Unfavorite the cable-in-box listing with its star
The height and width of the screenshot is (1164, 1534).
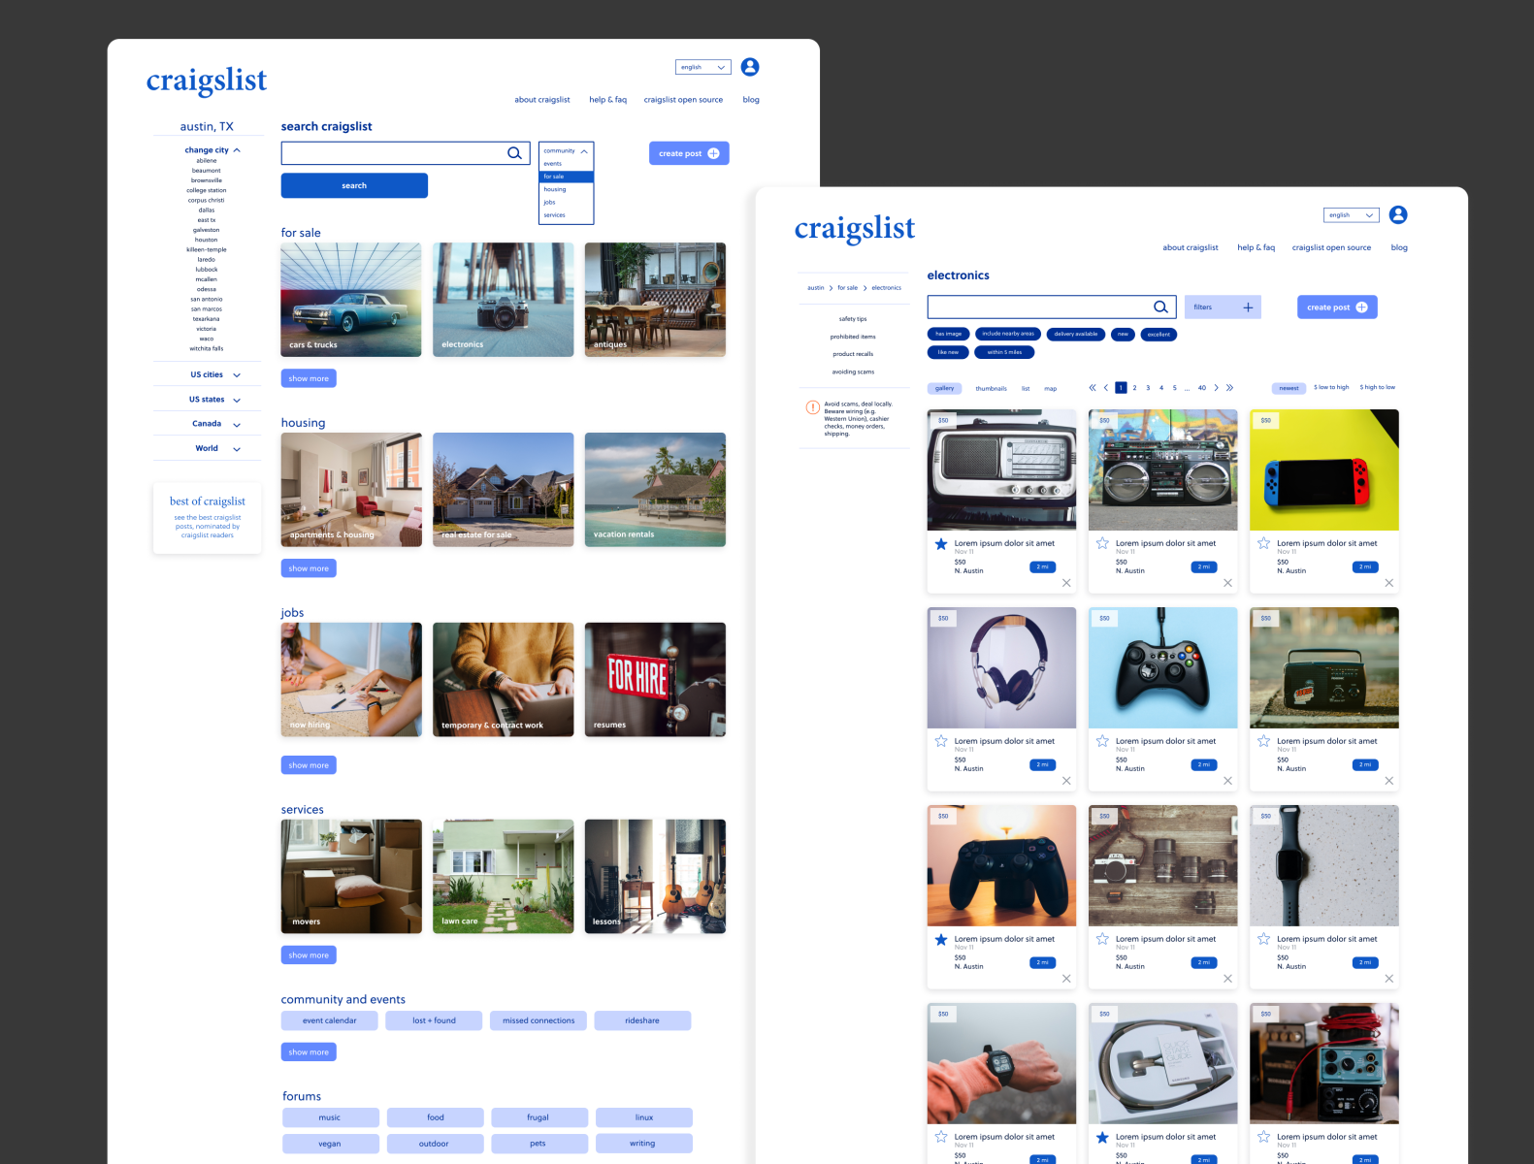click(x=1102, y=1137)
